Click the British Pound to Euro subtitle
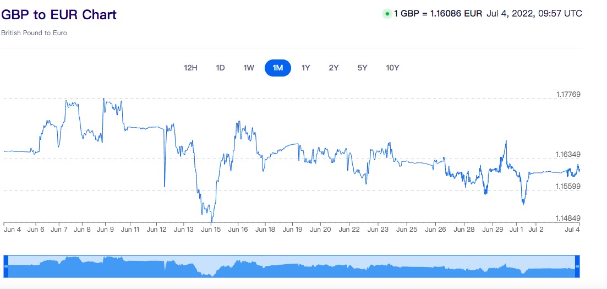Viewport: 607px width, 289px height. point(34,33)
